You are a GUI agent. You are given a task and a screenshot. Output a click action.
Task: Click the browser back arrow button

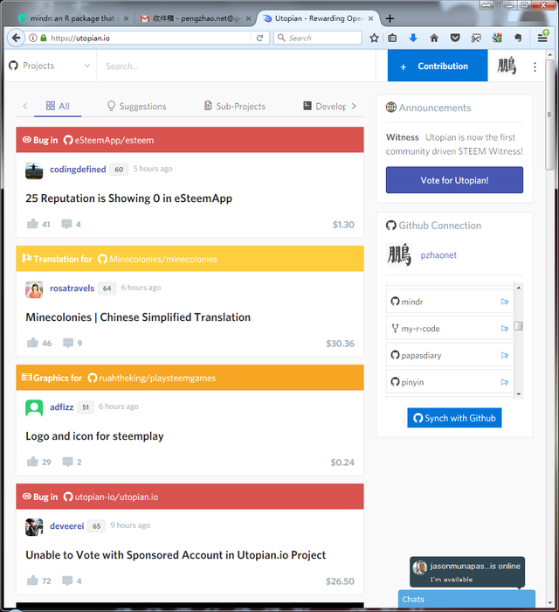16,38
